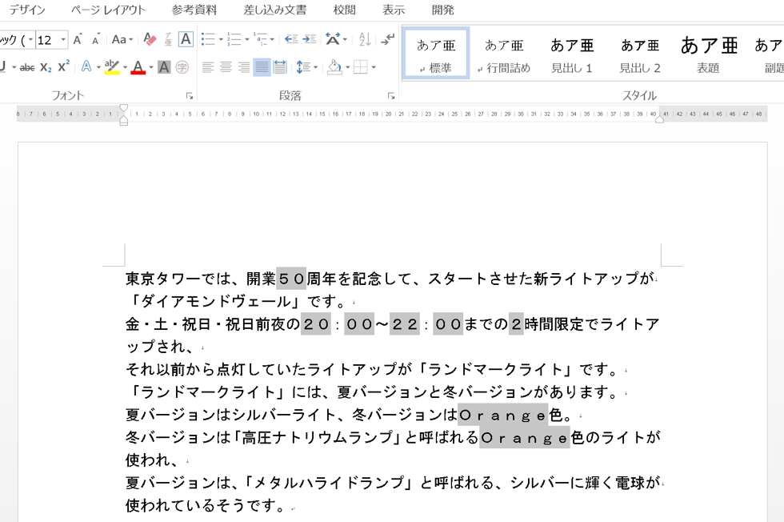Switch to the 差し込み文書 tab
Image resolution: width=784 pixels, height=522 pixels.
pyautogui.click(x=275, y=10)
